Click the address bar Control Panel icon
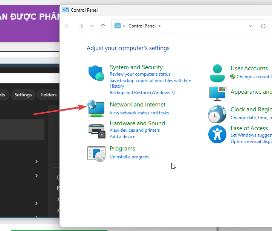 (x=118, y=26)
